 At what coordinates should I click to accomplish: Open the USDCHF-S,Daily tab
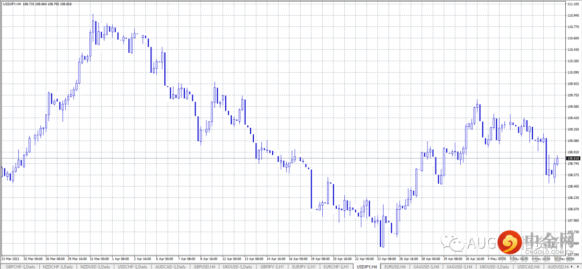click(x=133, y=267)
